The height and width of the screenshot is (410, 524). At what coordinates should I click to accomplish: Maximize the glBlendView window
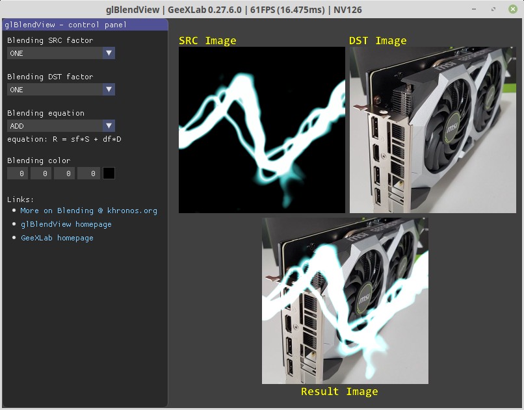[493, 9]
